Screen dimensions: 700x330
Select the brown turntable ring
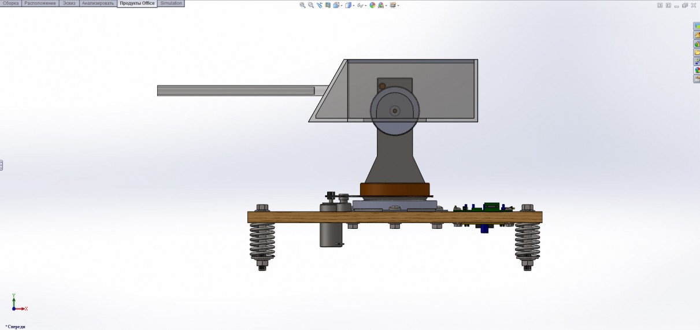[x=395, y=190]
